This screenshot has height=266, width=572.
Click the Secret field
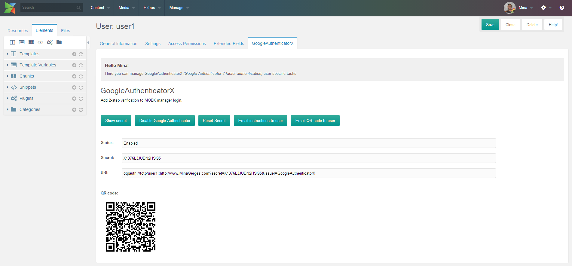point(309,158)
